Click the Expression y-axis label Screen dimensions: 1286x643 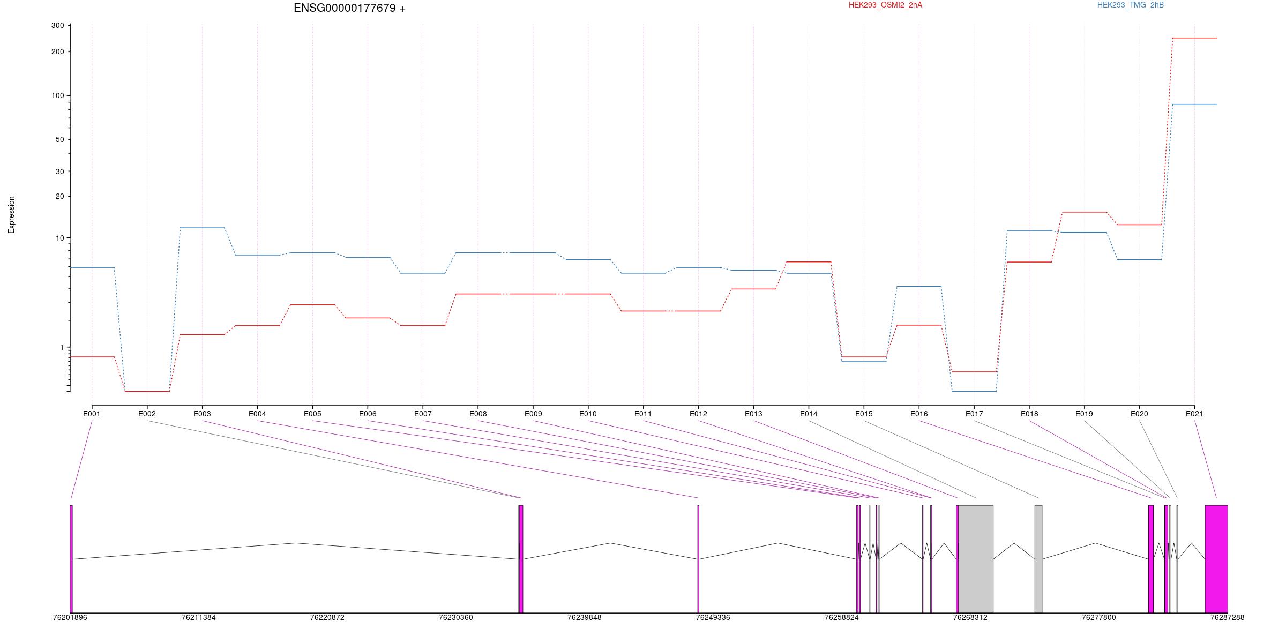[11, 214]
